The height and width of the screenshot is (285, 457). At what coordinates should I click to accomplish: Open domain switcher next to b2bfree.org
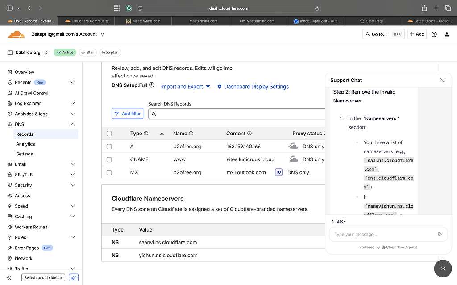tap(46, 53)
